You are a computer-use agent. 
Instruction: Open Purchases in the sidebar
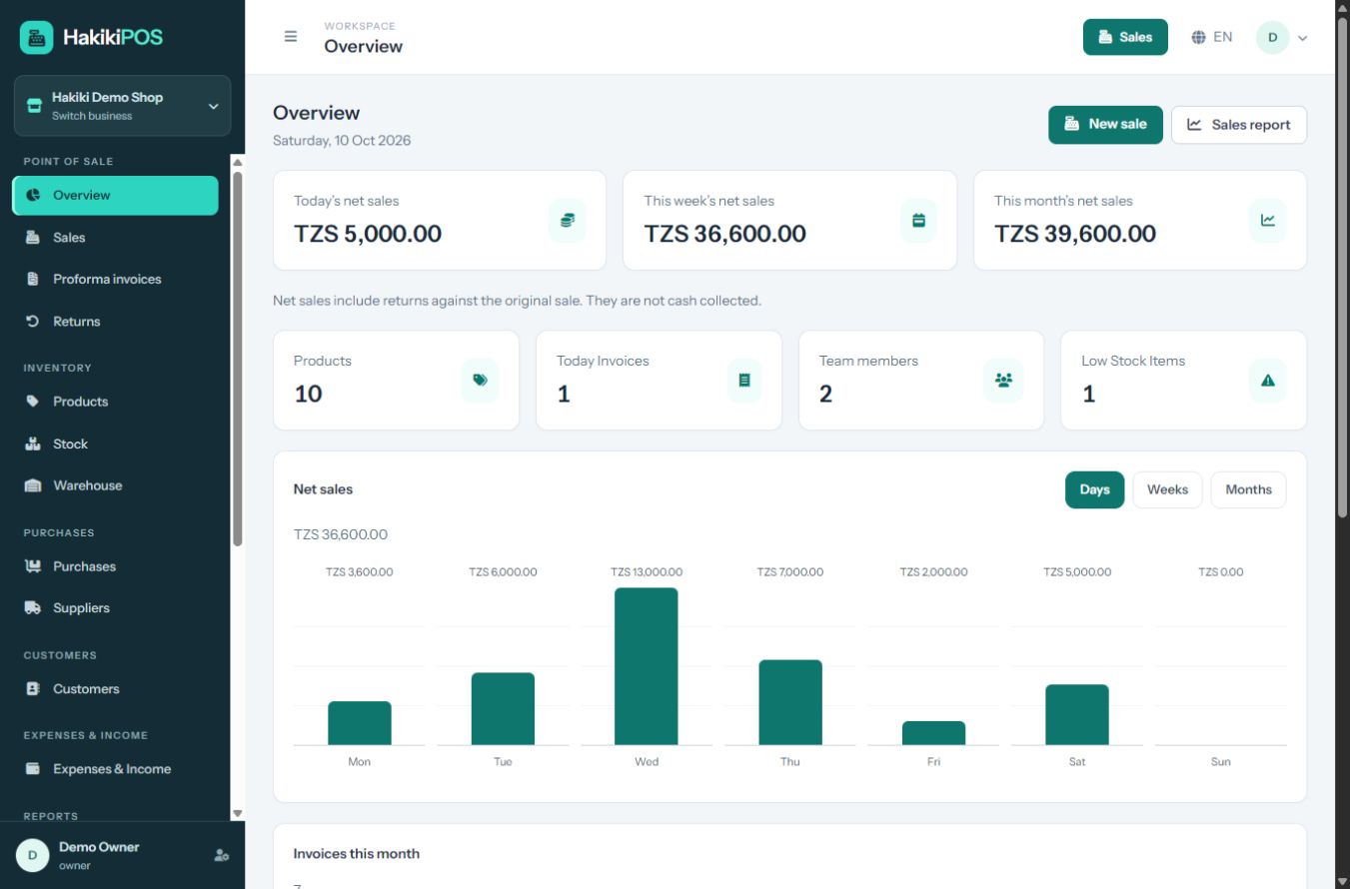(x=115, y=566)
